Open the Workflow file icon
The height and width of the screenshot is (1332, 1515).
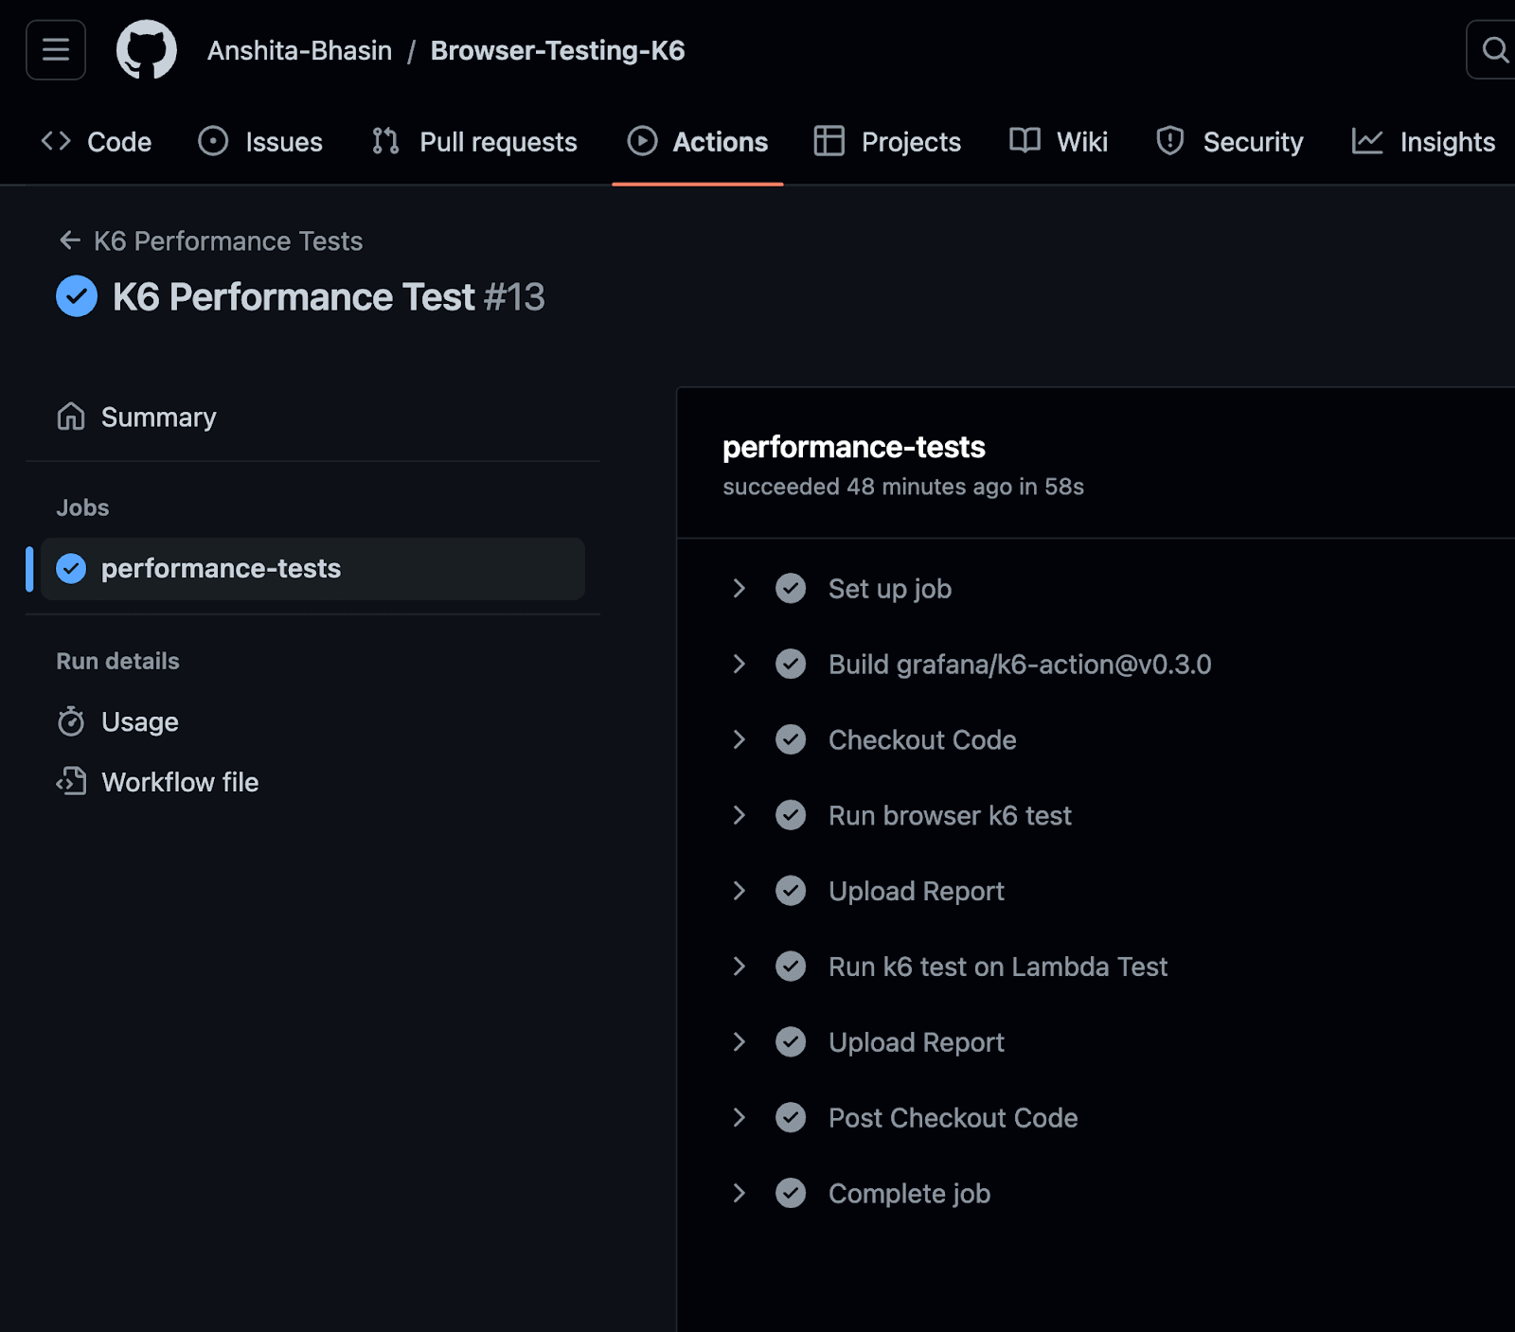click(71, 781)
